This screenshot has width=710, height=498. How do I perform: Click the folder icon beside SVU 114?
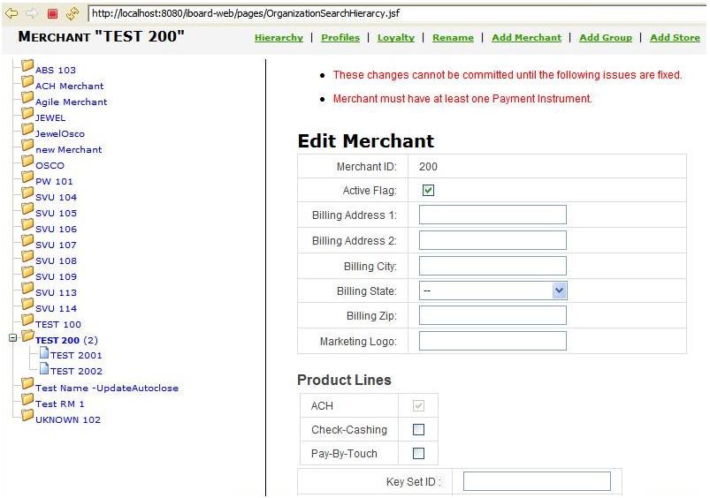click(x=27, y=304)
